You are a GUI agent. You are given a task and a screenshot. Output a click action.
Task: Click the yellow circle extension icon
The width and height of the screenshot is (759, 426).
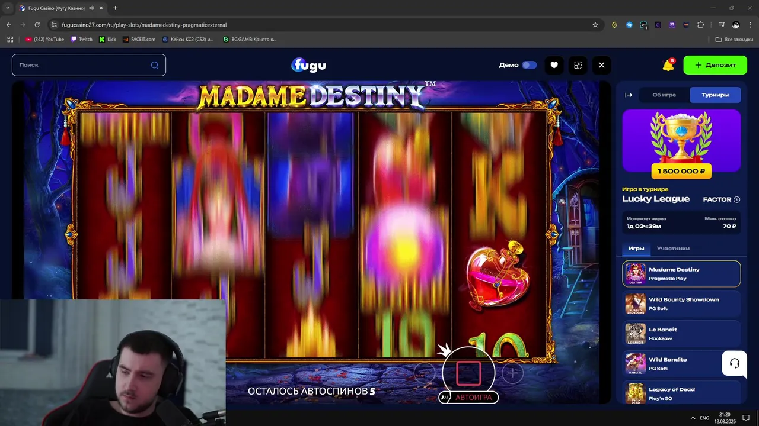[615, 25]
